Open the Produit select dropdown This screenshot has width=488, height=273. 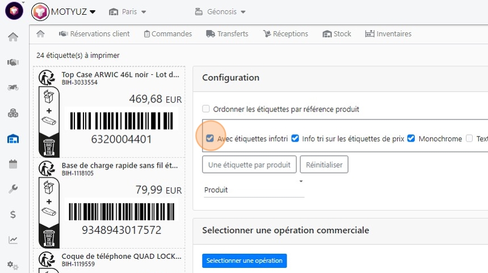[x=253, y=190]
